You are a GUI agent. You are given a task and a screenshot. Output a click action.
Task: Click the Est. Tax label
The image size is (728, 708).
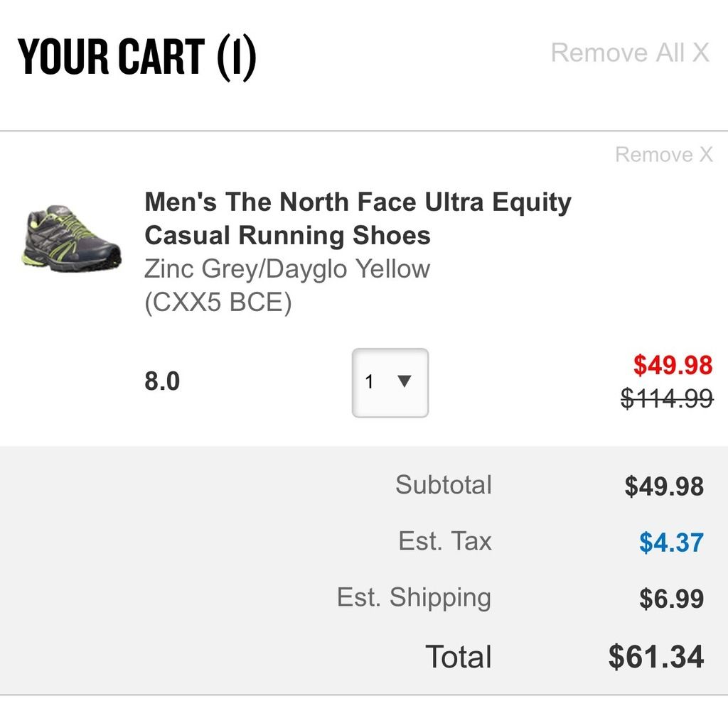[445, 541]
